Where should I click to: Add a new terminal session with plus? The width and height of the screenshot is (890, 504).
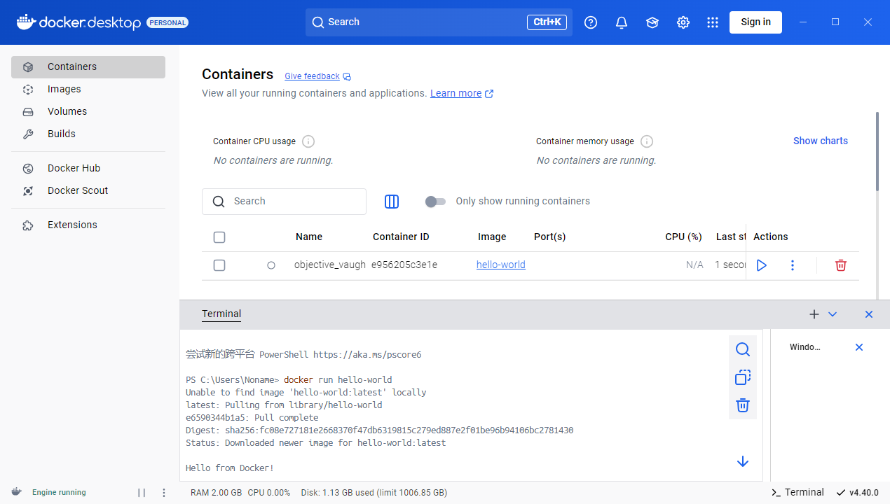point(814,314)
